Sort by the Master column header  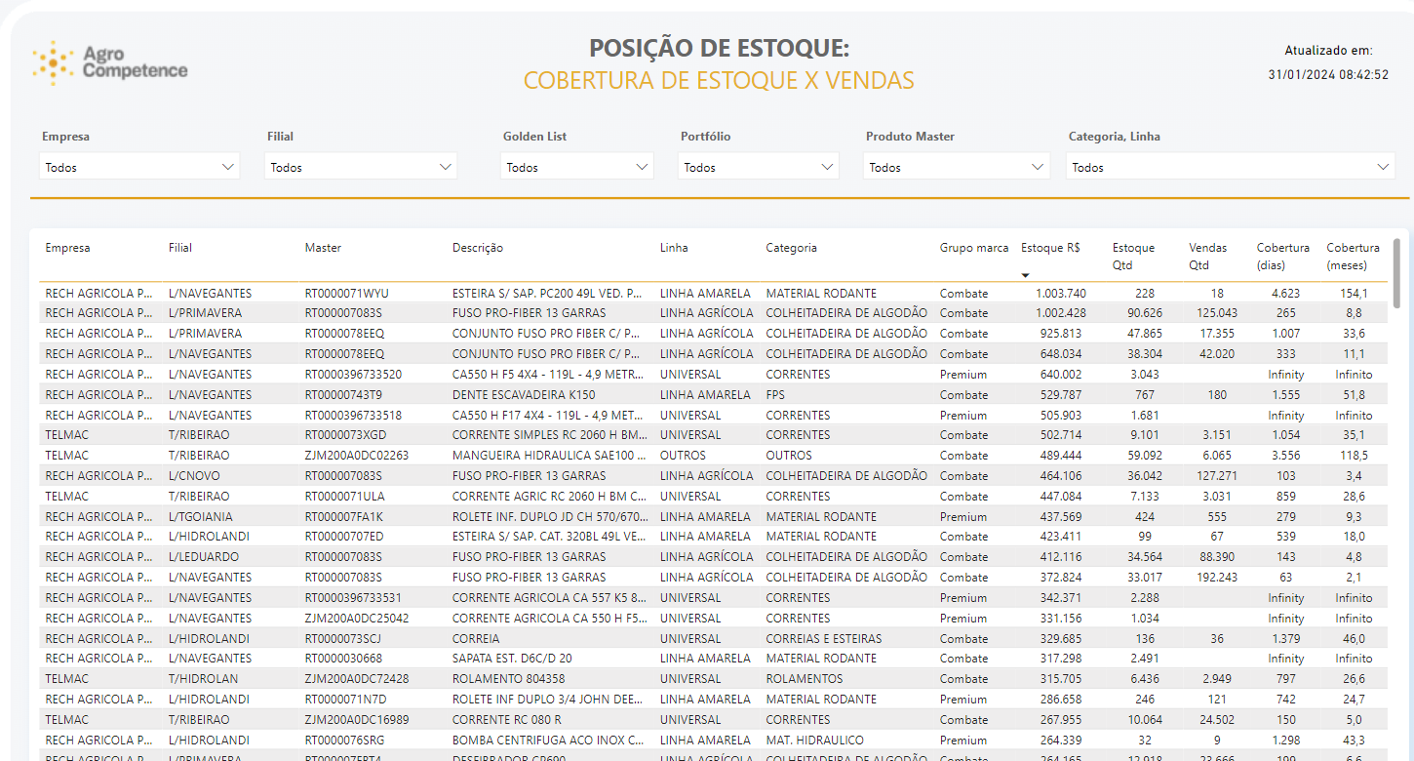click(x=323, y=248)
